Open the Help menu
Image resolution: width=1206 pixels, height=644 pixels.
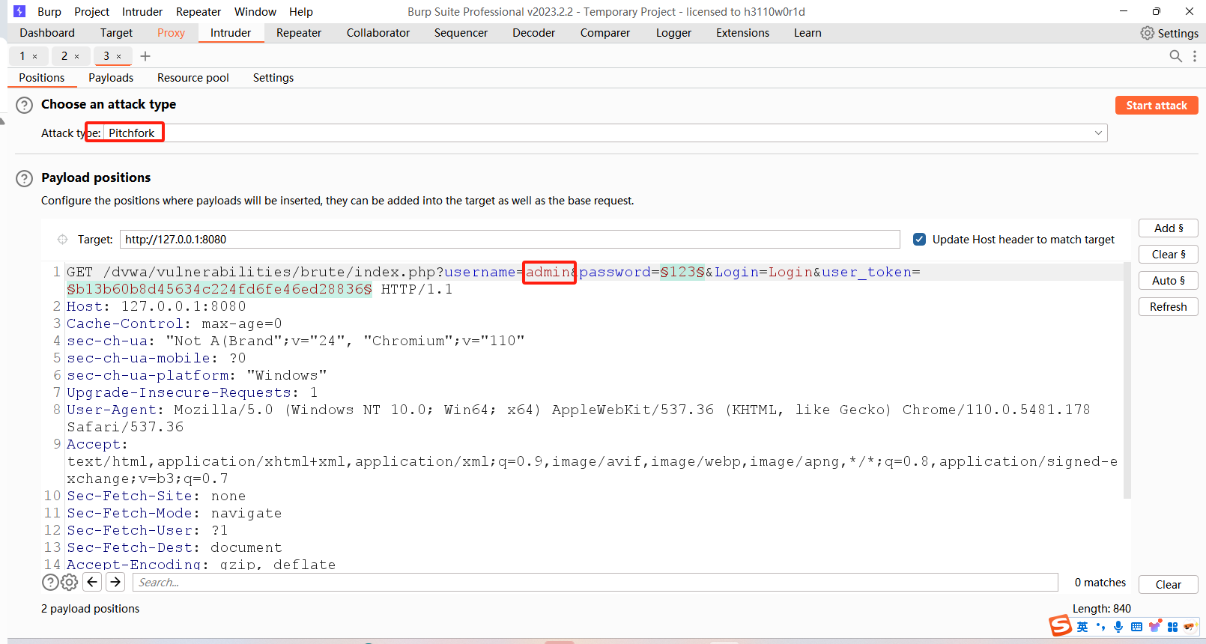[x=301, y=12]
